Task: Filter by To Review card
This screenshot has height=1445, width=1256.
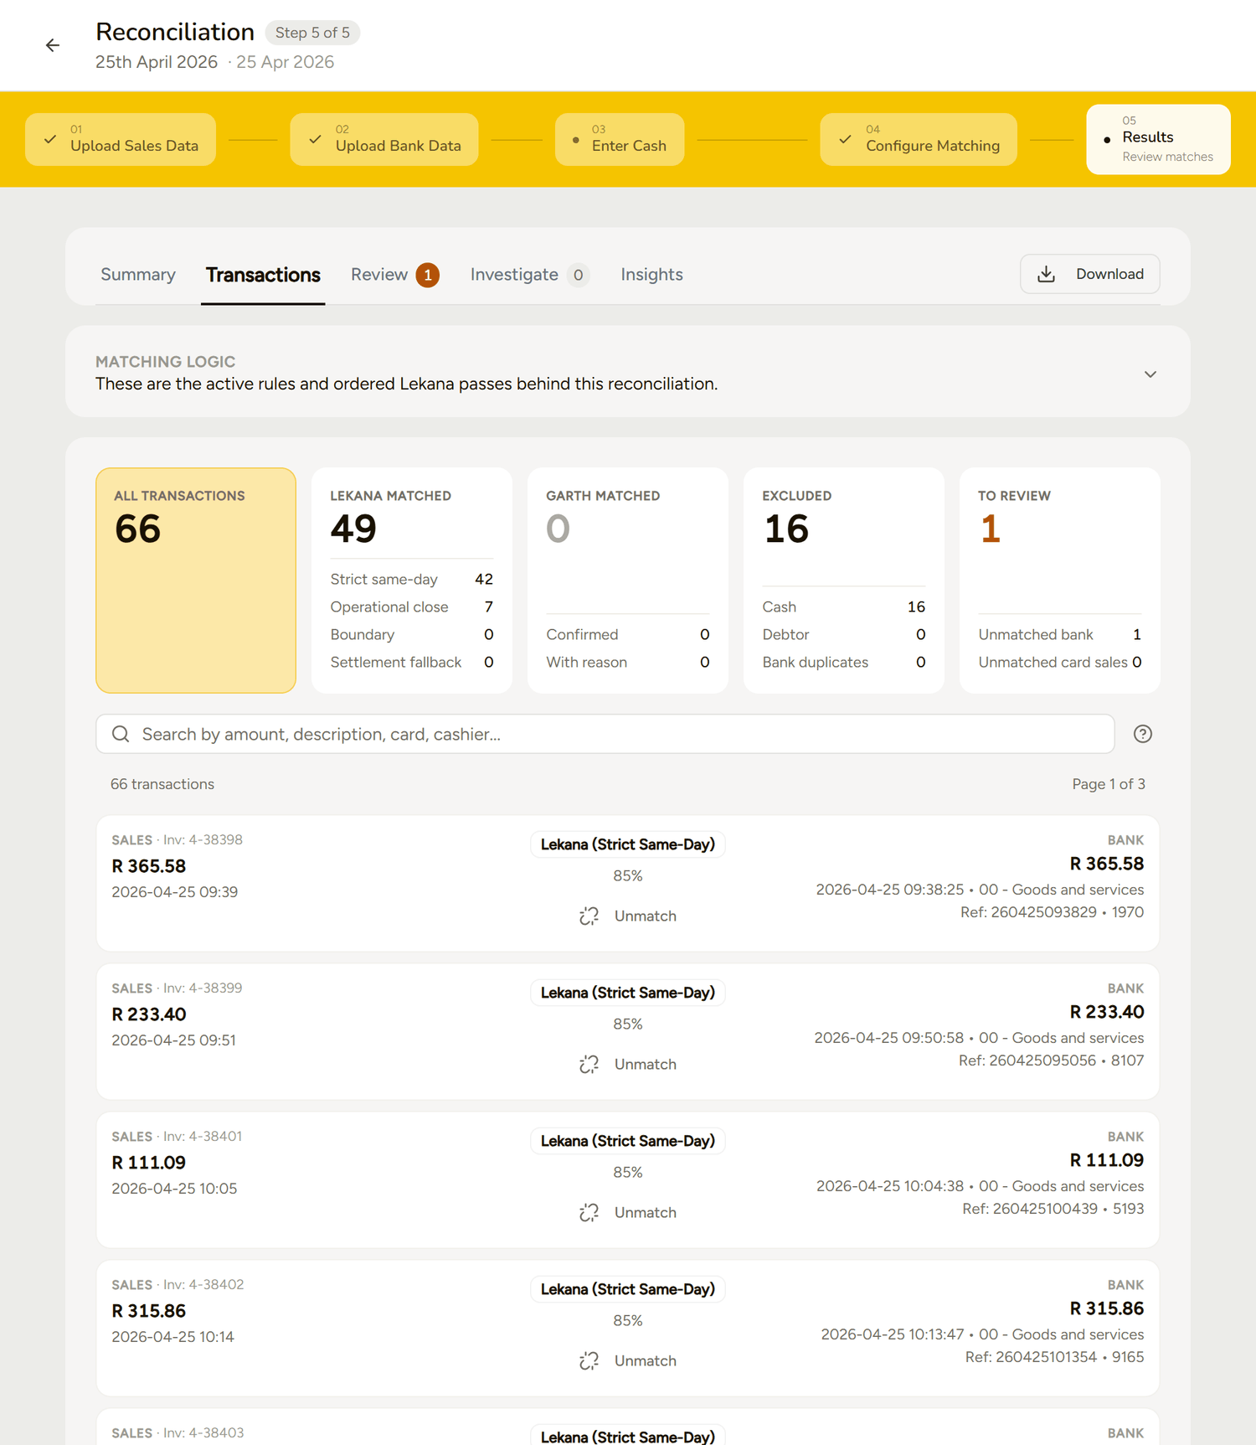Action: [1060, 581]
